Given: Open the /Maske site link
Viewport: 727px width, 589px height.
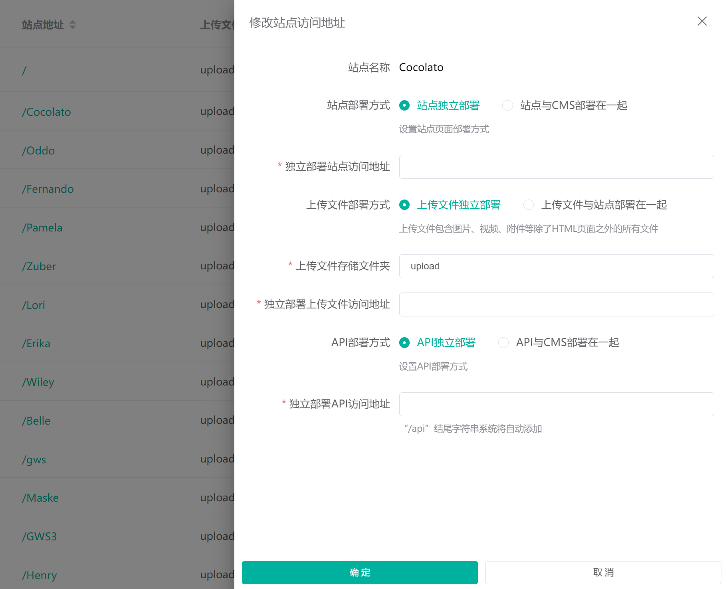Looking at the screenshot, I should [x=40, y=498].
